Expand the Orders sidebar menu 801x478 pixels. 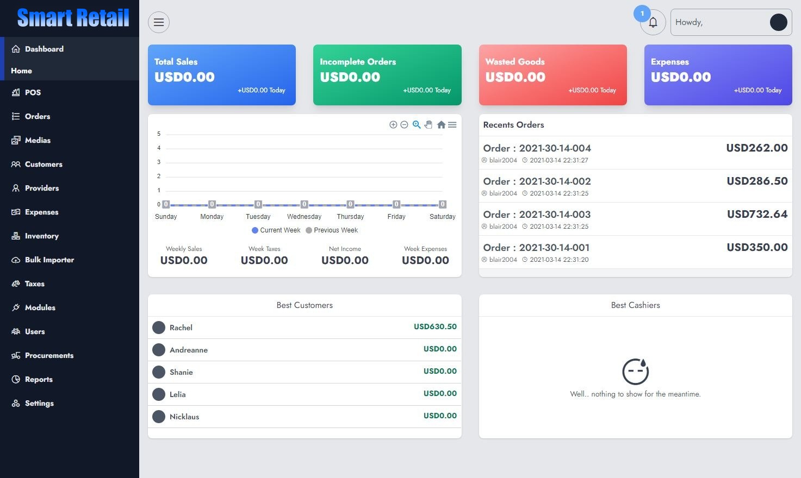click(x=38, y=116)
